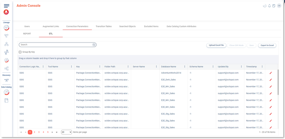The image size is (285, 139).
Task: Open the Database Name column options menu
Action: click(185, 67)
